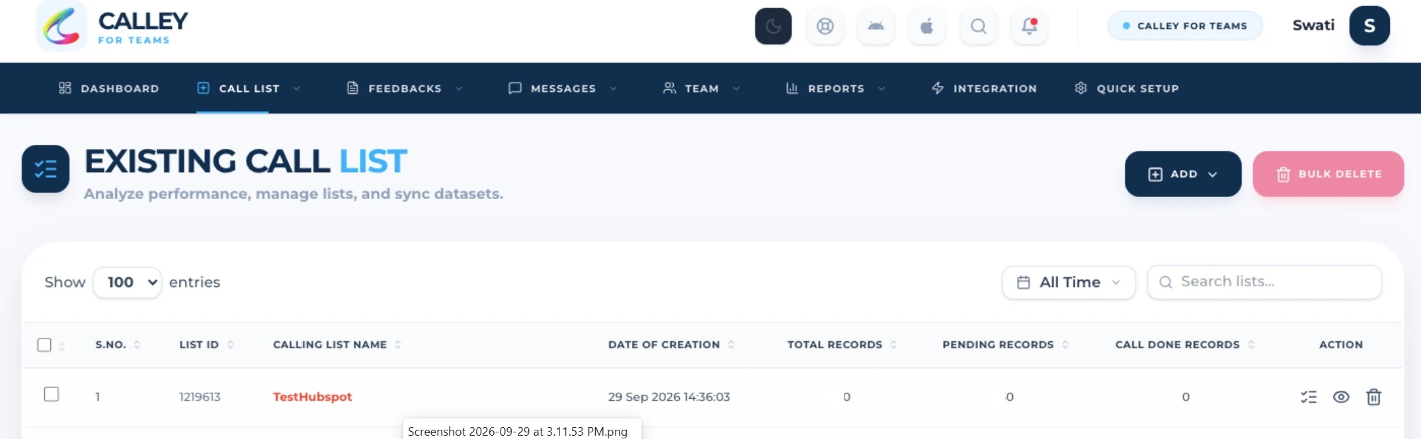Expand the Feedbacks chevron

click(x=459, y=89)
